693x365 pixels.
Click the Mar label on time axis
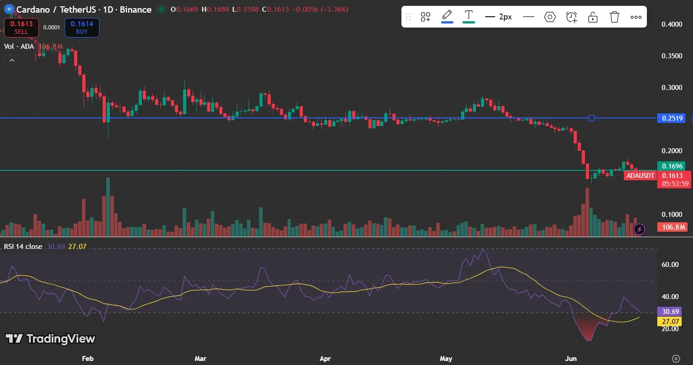point(200,359)
